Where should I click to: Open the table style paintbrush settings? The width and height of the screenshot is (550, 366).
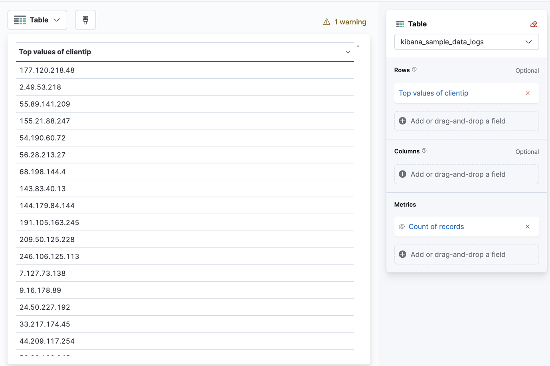[85, 20]
